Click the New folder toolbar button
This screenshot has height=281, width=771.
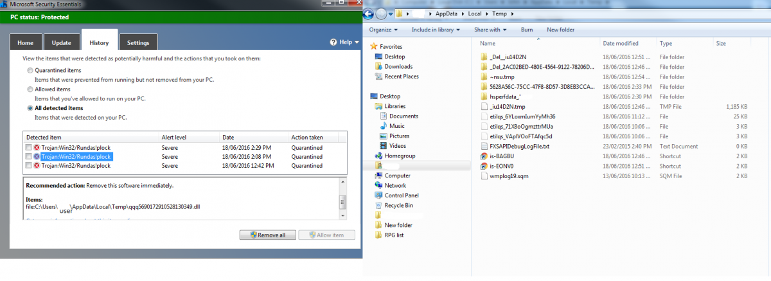561,30
